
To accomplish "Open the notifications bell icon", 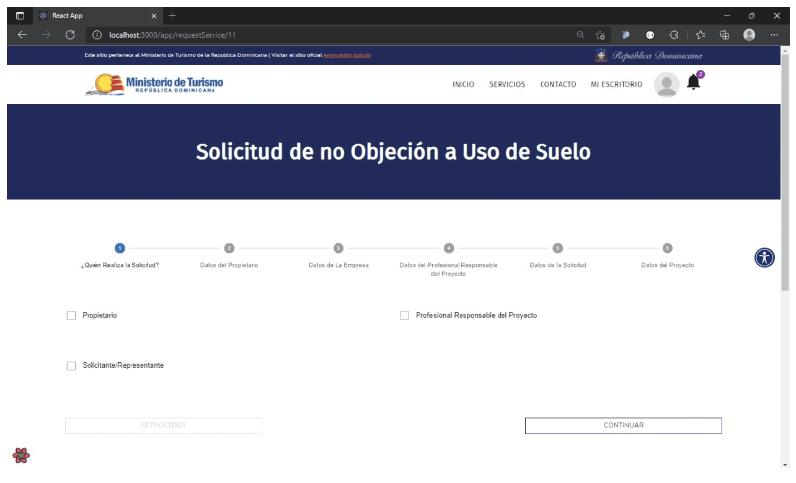I will click(694, 82).
